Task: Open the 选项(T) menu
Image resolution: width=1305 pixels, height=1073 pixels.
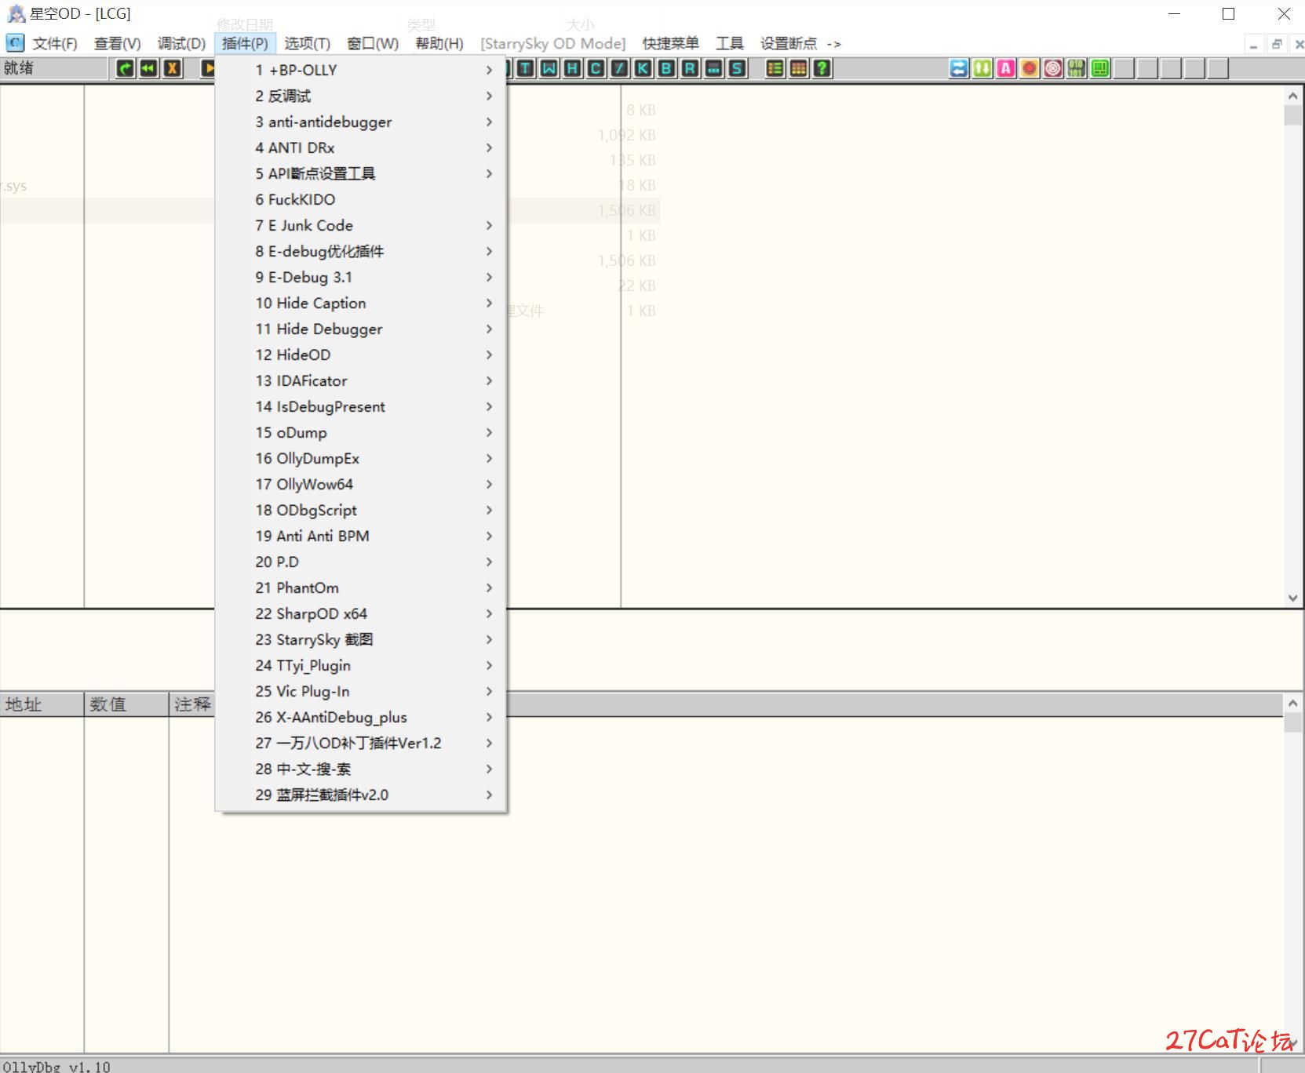Action: tap(308, 43)
